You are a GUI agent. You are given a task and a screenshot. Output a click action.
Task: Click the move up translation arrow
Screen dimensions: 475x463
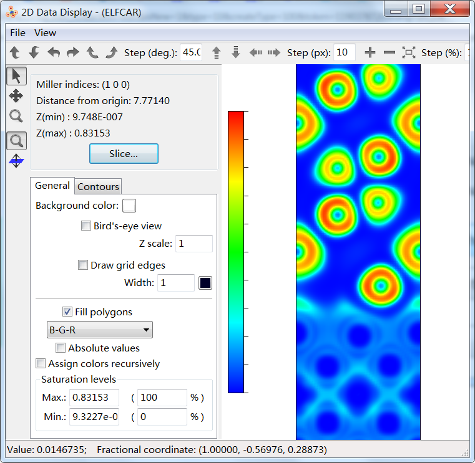click(217, 52)
